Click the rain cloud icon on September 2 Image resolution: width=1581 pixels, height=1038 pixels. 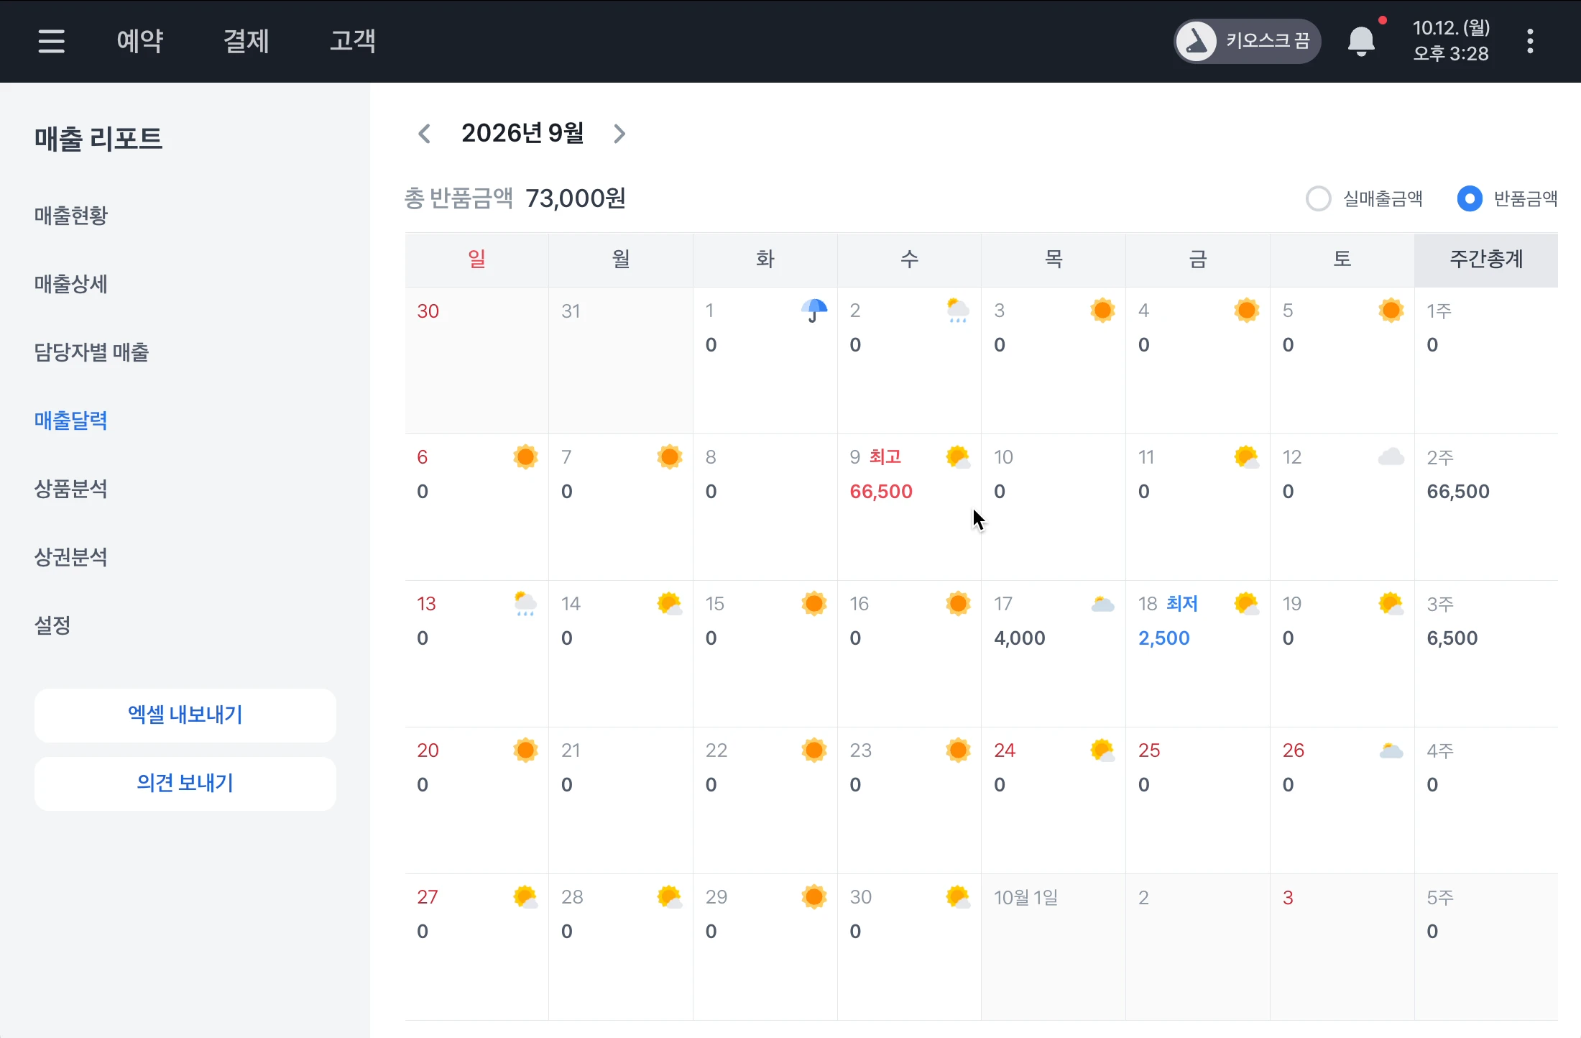tap(958, 311)
